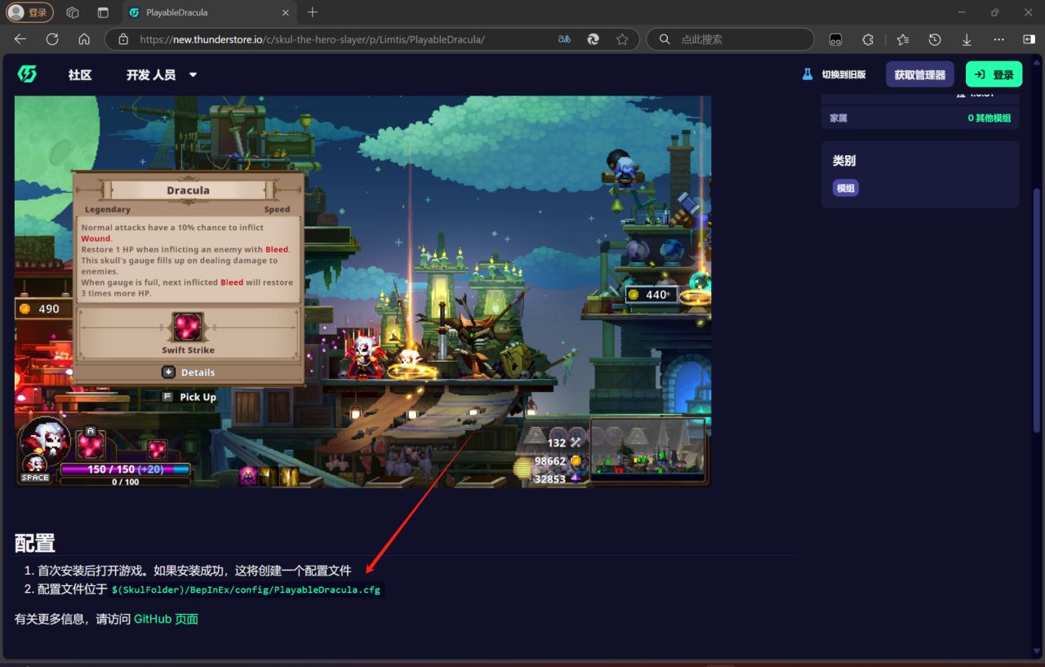Open the favorites list icon
Image resolution: width=1045 pixels, height=667 pixels.
pyautogui.click(x=902, y=39)
